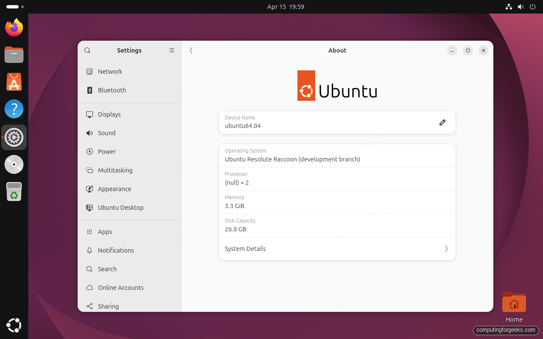
Task: Open quick settings from the top bar
Action: [520, 7]
